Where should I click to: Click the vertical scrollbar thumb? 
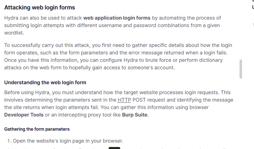(x=241, y=69)
